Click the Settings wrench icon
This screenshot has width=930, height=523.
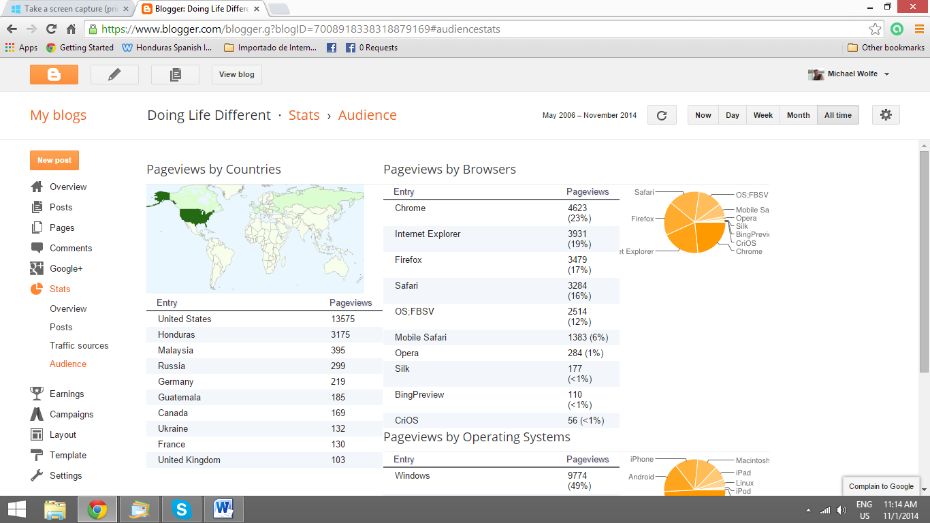click(x=37, y=475)
